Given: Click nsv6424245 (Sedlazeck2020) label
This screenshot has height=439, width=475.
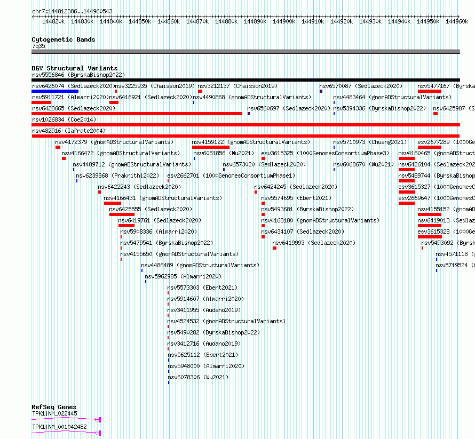Looking at the screenshot, I should tap(296, 187).
